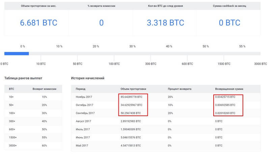Click the 'Период' column header
The image size is (270, 157).
tap(81, 89)
